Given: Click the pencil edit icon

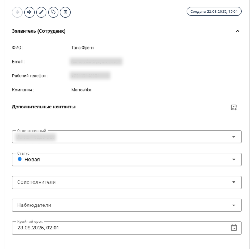Looking at the screenshot, I should click(41, 12).
